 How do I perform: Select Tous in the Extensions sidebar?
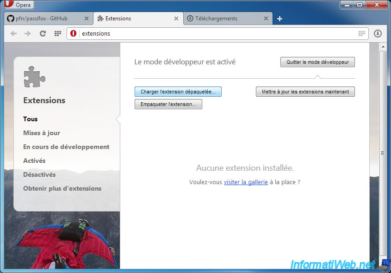[31, 119]
